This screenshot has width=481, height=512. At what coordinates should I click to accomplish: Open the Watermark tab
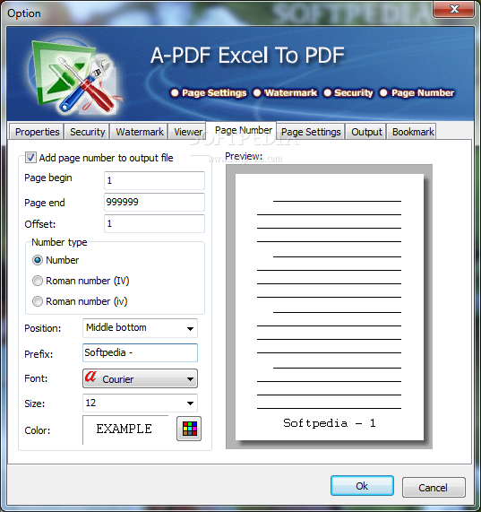tap(139, 132)
